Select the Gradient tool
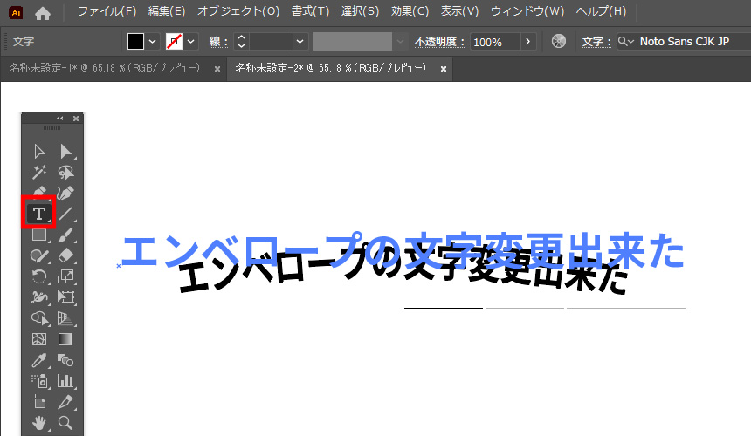This screenshot has width=751, height=436. click(x=65, y=339)
